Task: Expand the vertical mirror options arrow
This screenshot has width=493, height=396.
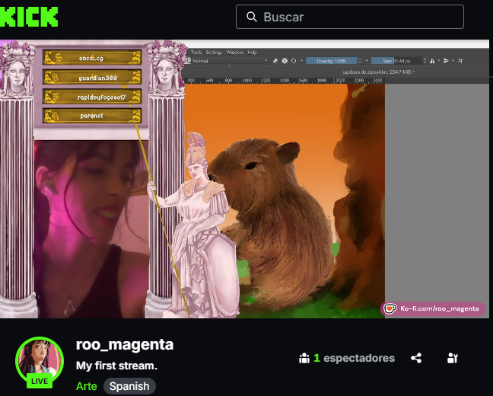Action: tap(453, 61)
